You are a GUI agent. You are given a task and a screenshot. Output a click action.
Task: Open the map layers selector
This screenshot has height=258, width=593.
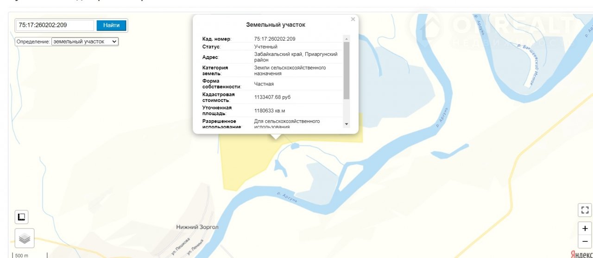coord(25,239)
